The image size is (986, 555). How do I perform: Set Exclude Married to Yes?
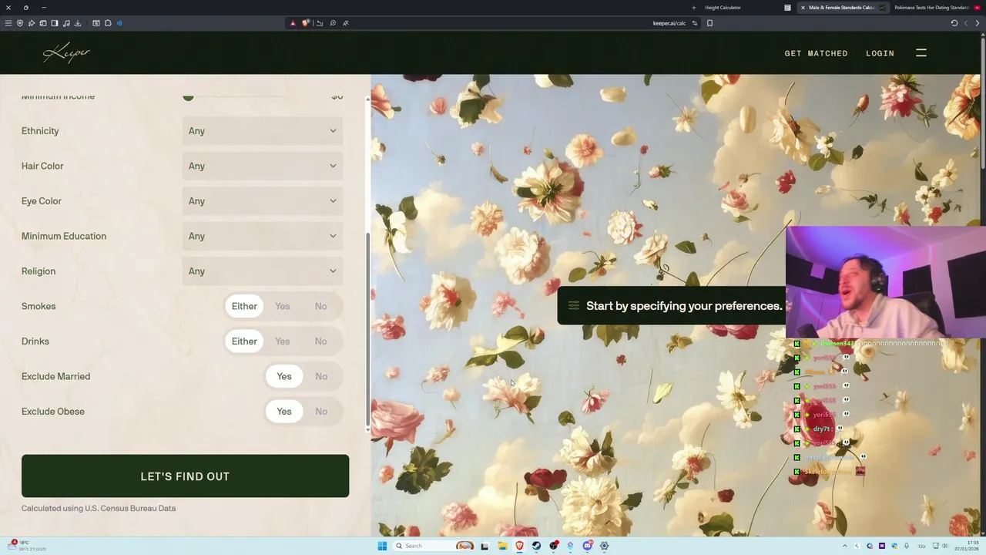coord(284,376)
